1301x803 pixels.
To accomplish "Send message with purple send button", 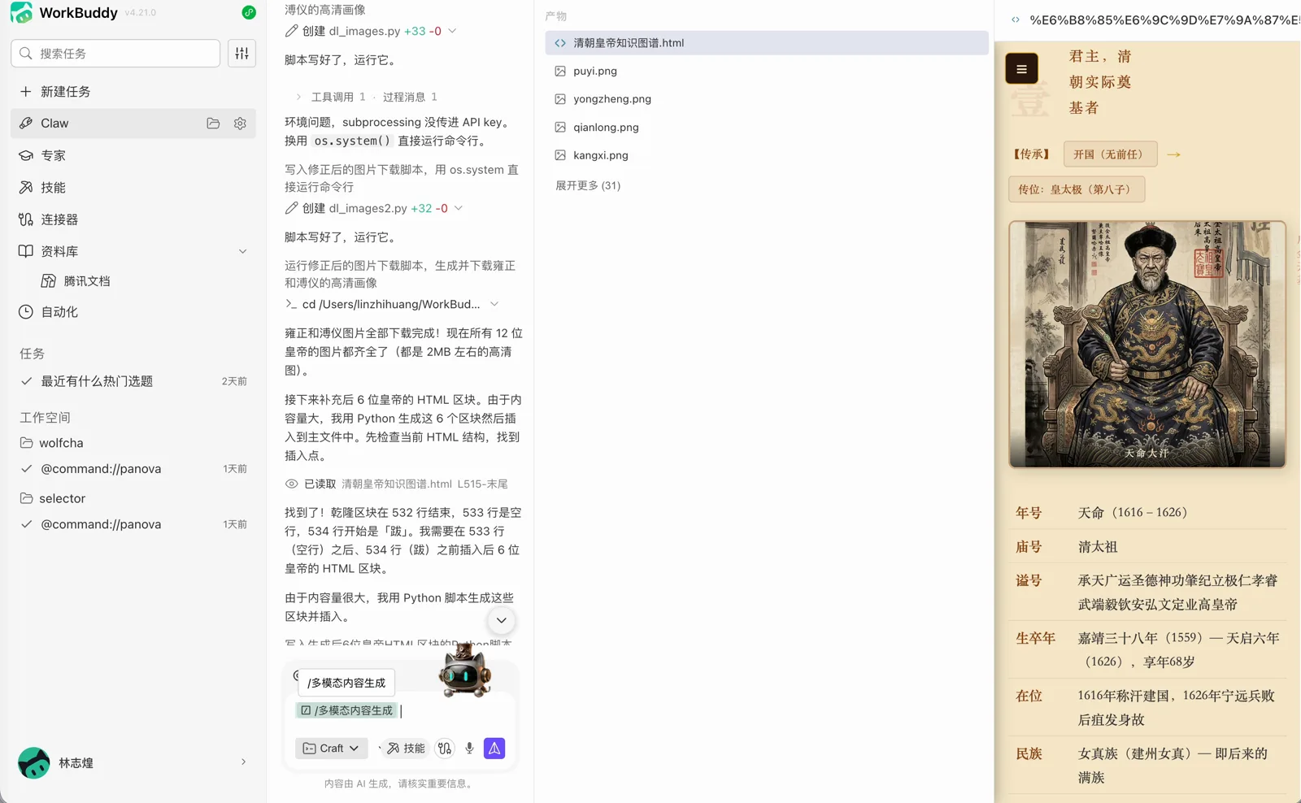I will pyautogui.click(x=494, y=748).
